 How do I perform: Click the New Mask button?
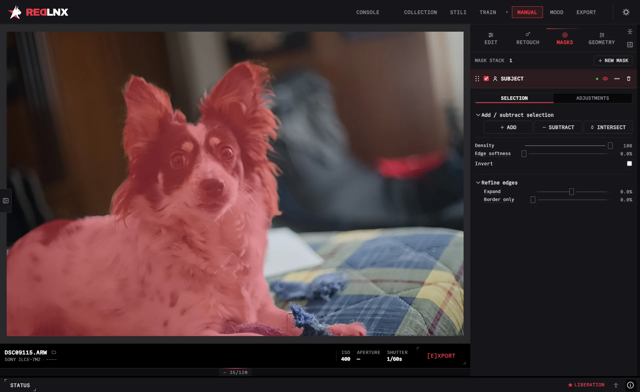[x=613, y=61]
